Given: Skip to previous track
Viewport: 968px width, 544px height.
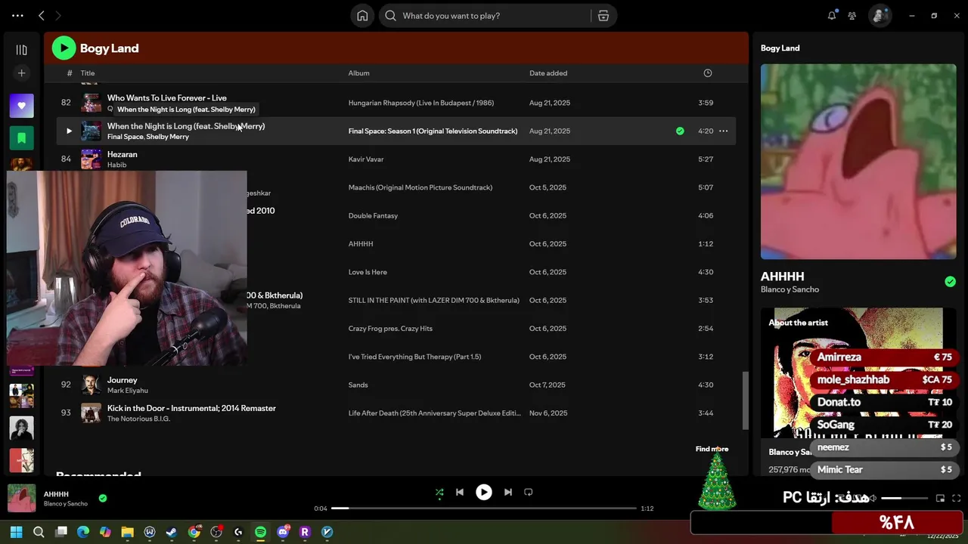Looking at the screenshot, I should click(460, 492).
